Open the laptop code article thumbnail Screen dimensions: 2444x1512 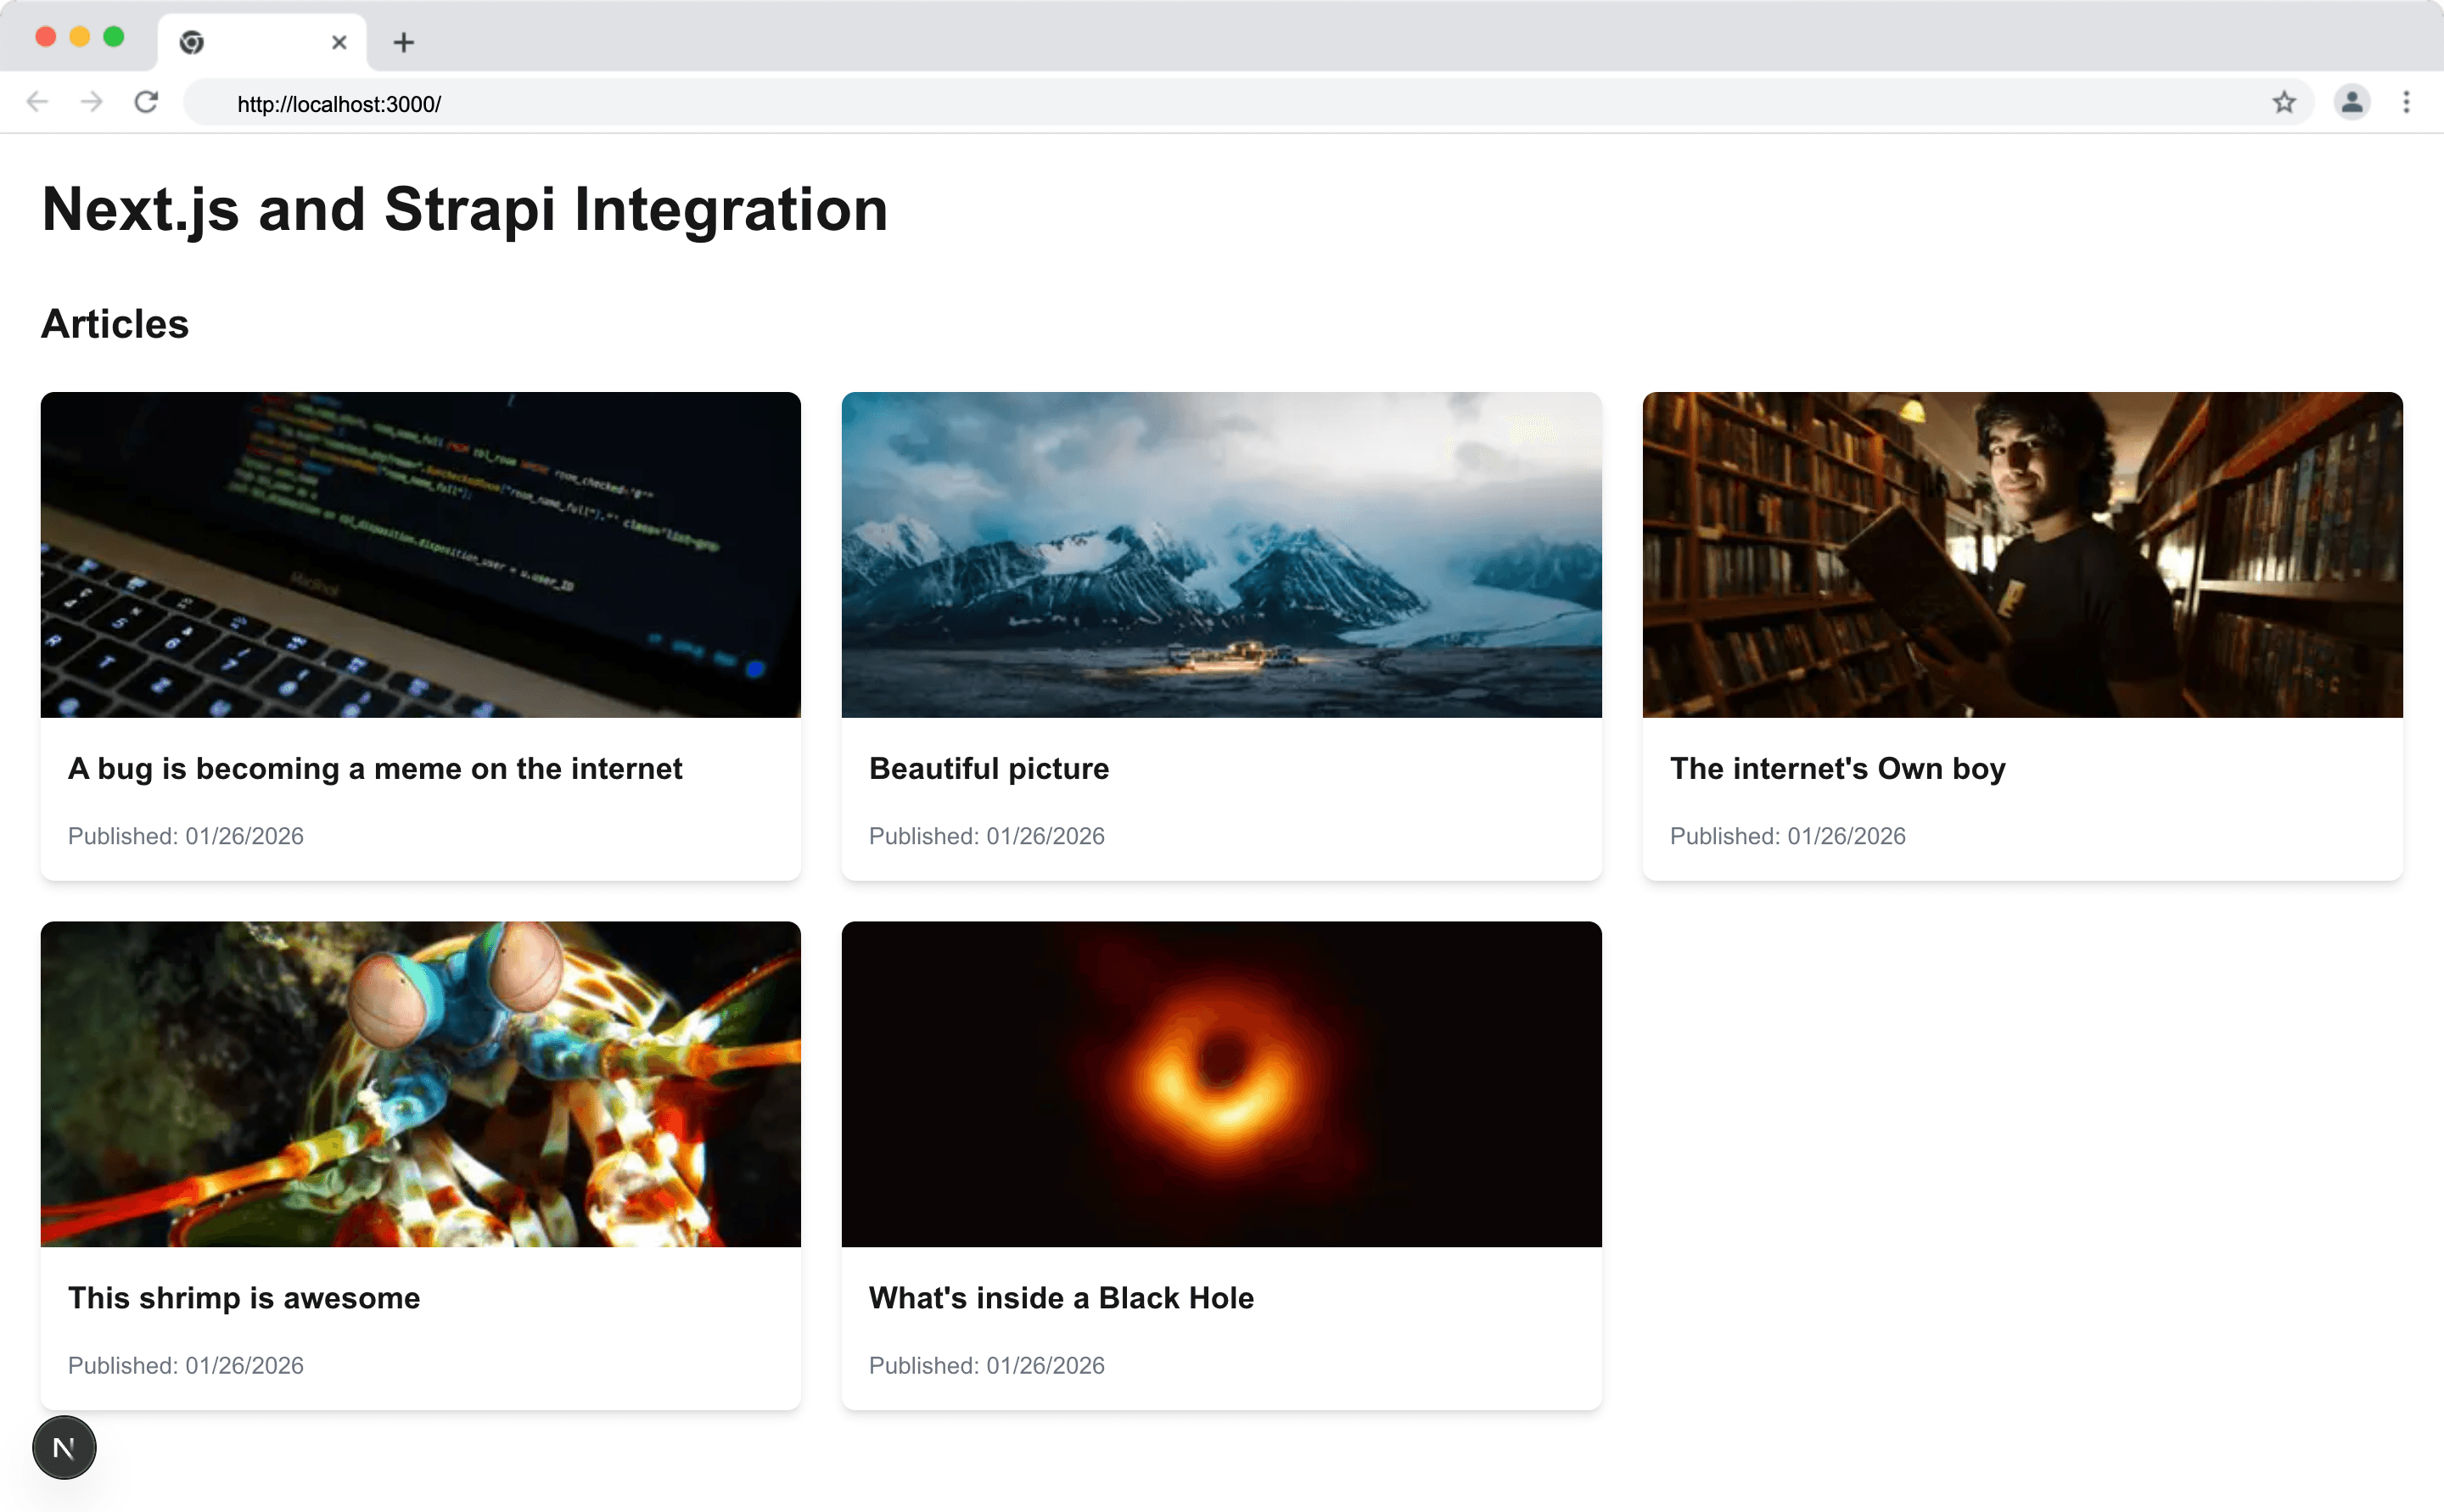tap(420, 554)
